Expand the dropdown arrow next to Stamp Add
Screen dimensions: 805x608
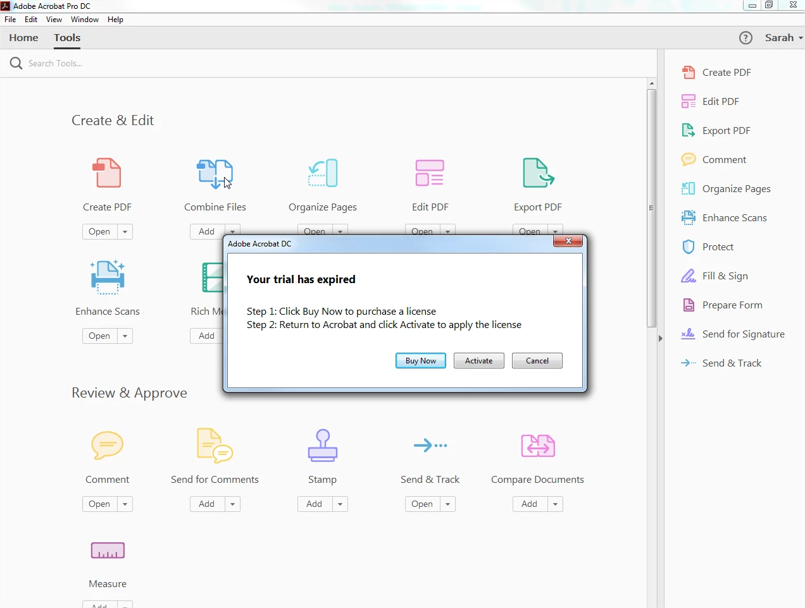(340, 504)
